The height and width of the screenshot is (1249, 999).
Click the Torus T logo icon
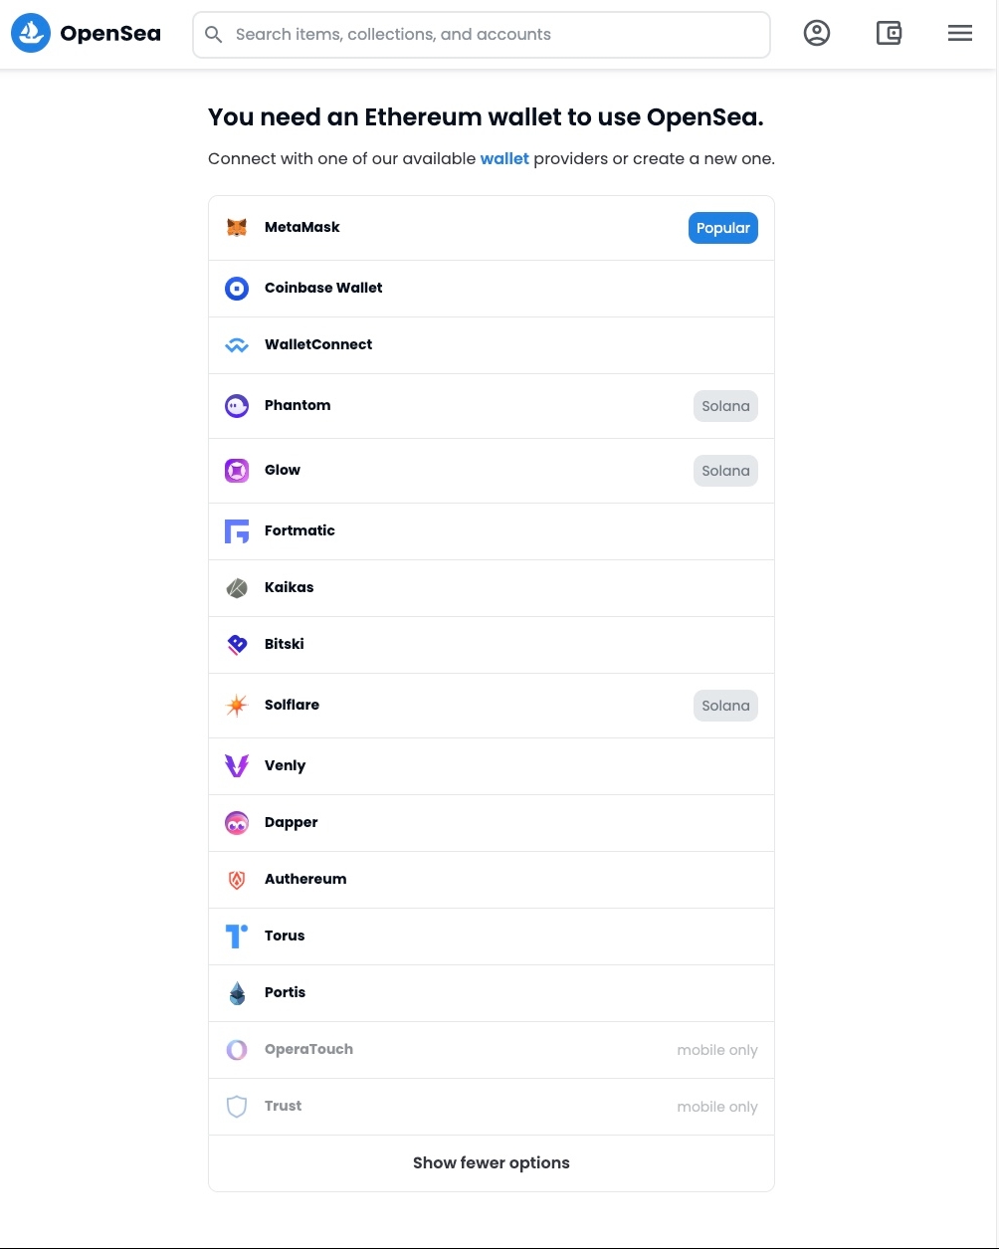pyautogui.click(x=237, y=937)
